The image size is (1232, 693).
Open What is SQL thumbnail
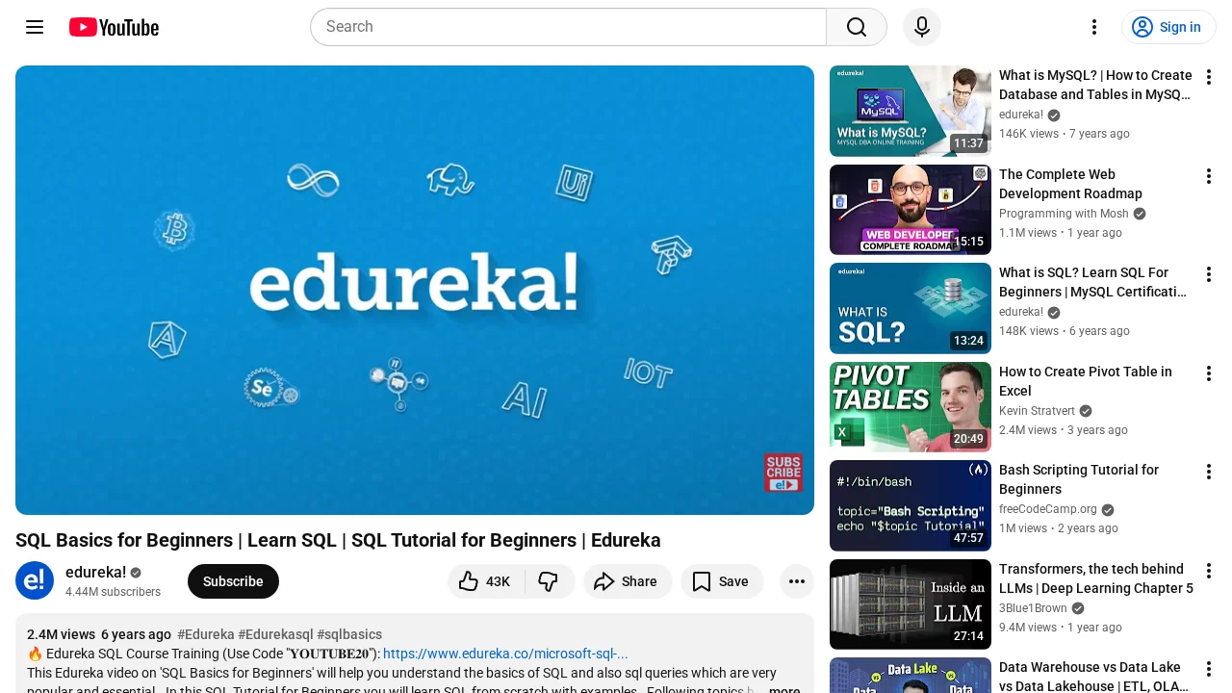click(911, 308)
